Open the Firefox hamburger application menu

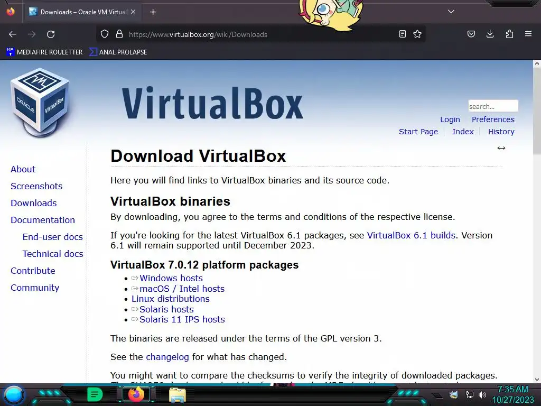coord(528,34)
